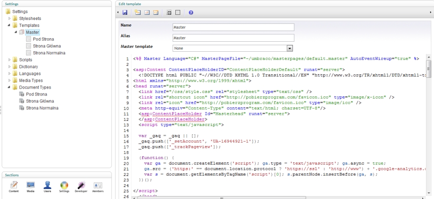Screen dimensions: 434x199
Task: Open the Members section
Action: click(x=98, y=187)
